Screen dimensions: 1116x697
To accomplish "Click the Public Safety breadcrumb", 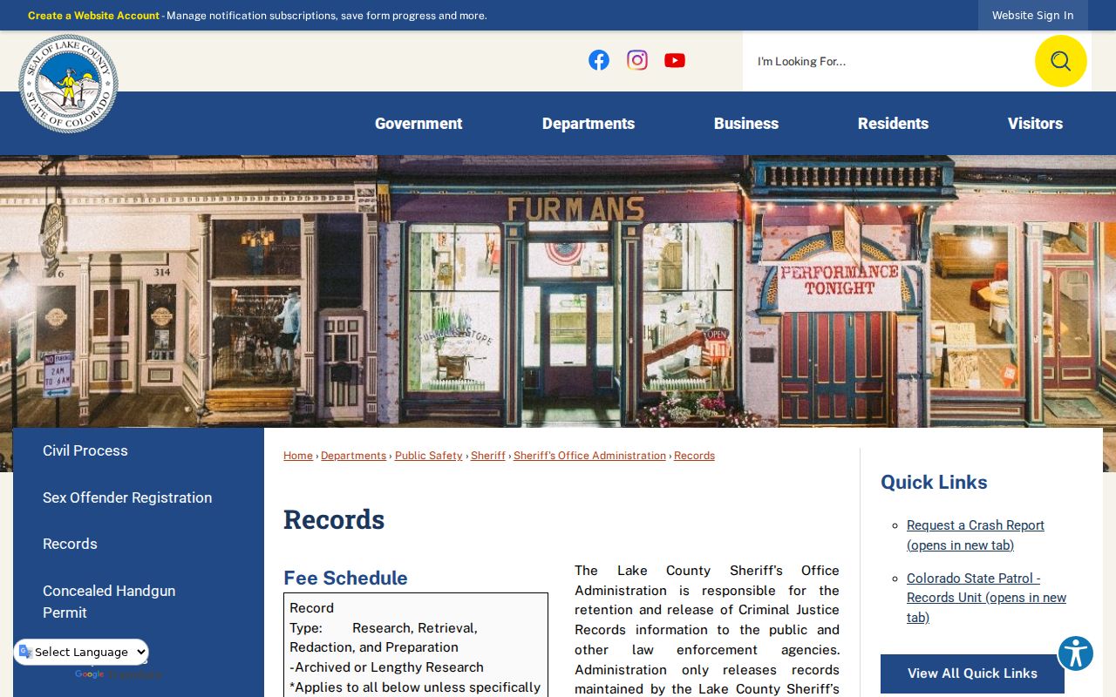I will [429, 456].
